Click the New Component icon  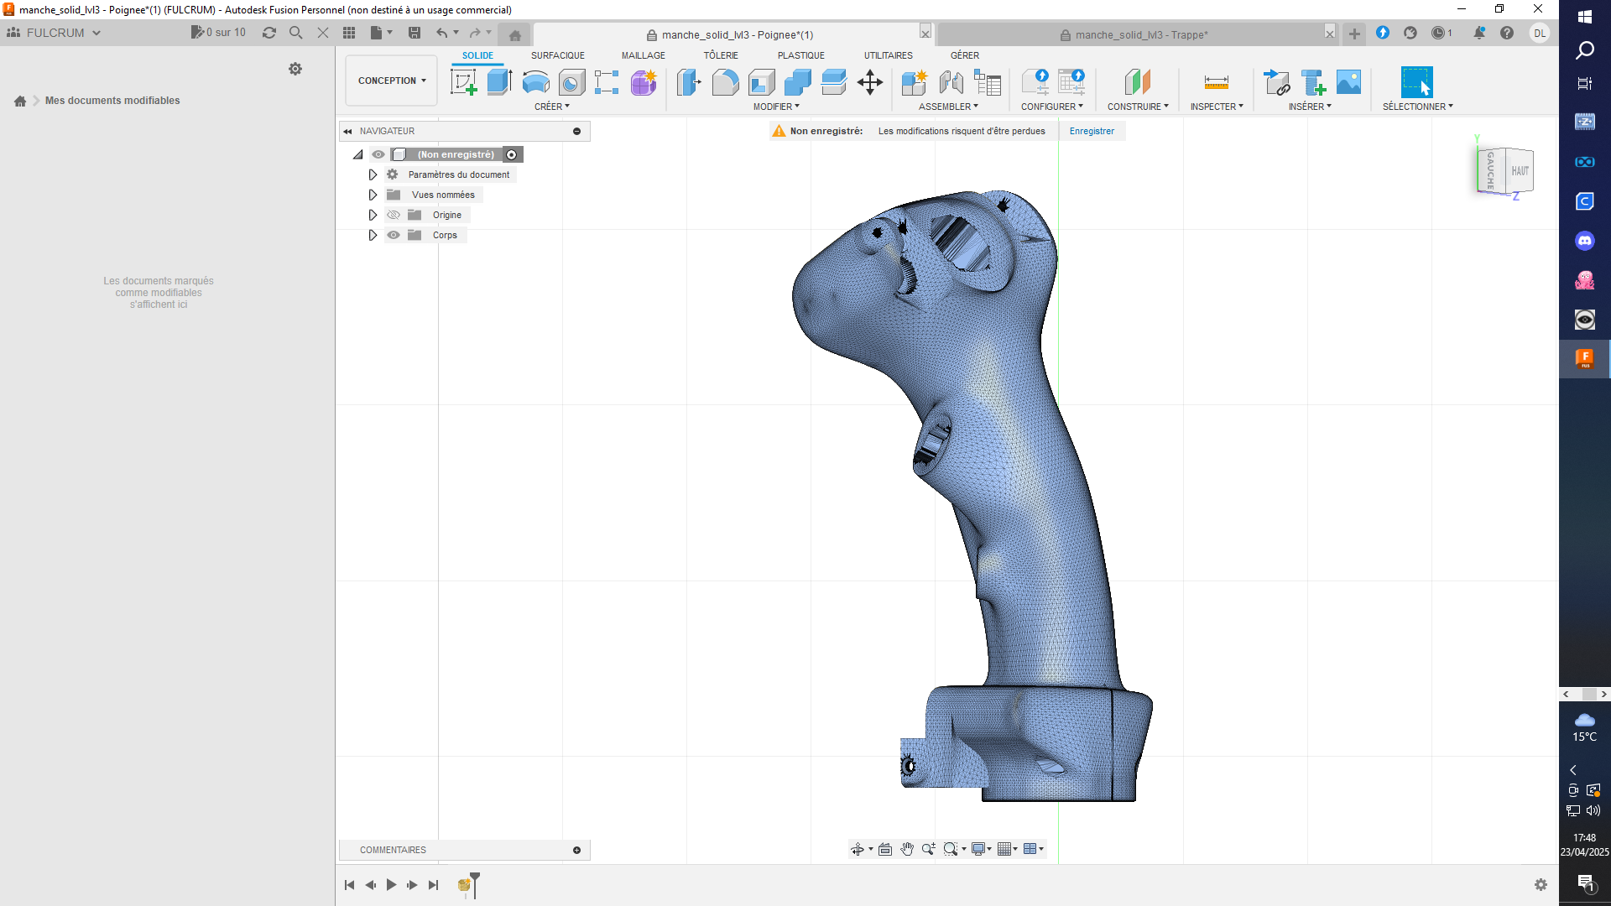915,82
